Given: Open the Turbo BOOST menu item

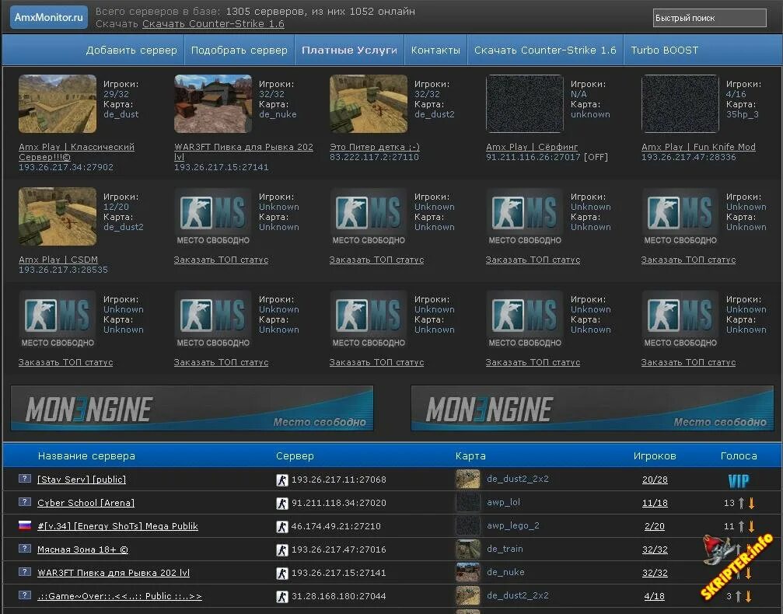Looking at the screenshot, I should pyautogui.click(x=664, y=50).
